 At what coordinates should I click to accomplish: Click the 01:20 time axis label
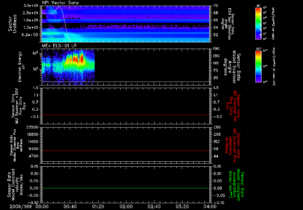click(98, 206)
